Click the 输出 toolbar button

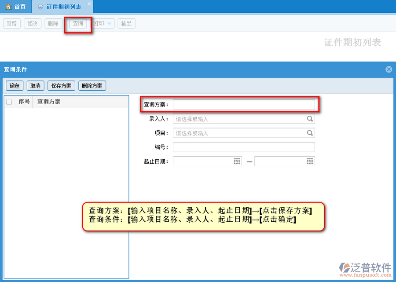pyautogui.click(x=127, y=23)
